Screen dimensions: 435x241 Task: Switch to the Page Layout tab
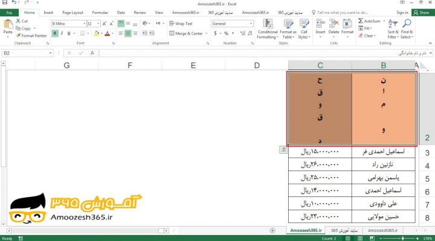72,13
